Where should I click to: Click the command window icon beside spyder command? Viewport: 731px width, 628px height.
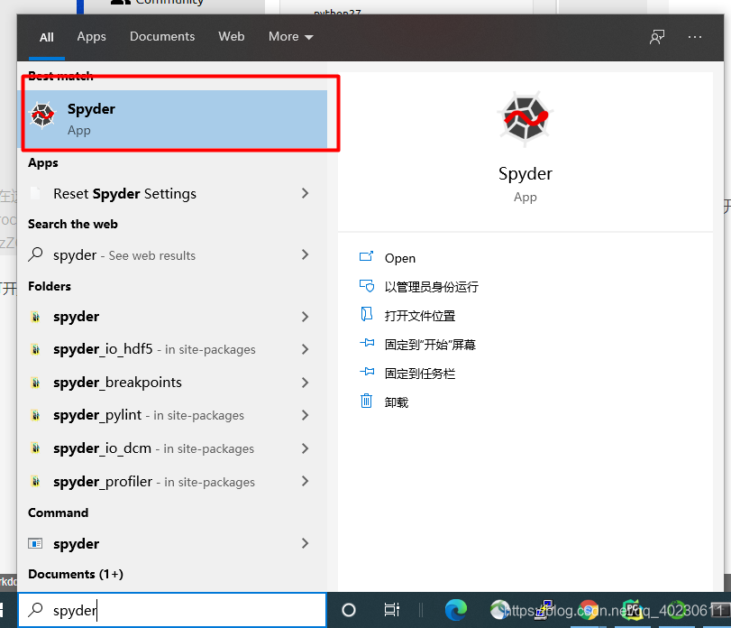pyautogui.click(x=35, y=543)
